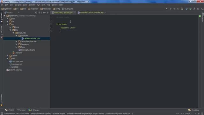The image size is (204, 115).
Task: Open the Code menu
Action: 25,5
